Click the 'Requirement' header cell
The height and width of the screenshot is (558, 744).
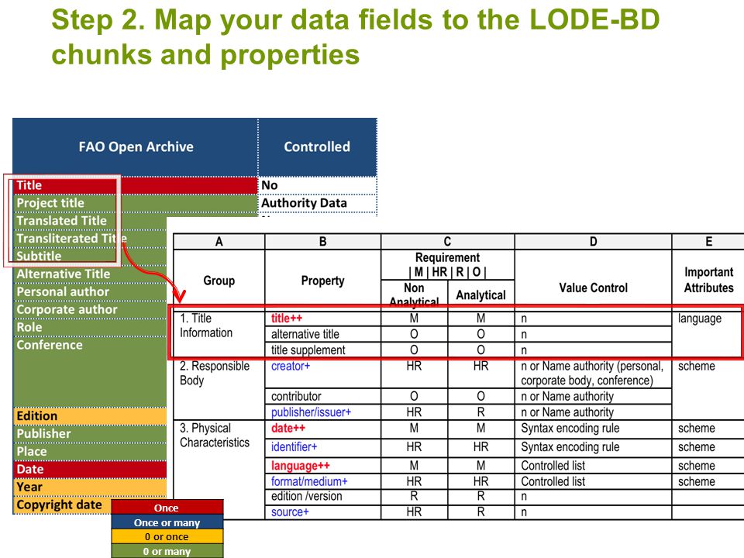(447, 265)
